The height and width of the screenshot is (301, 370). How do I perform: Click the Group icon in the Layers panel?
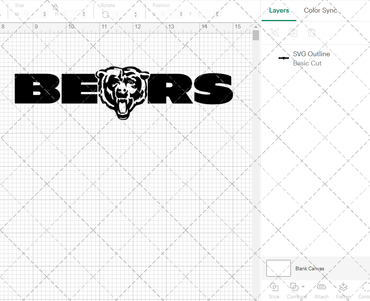click(x=275, y=33)
